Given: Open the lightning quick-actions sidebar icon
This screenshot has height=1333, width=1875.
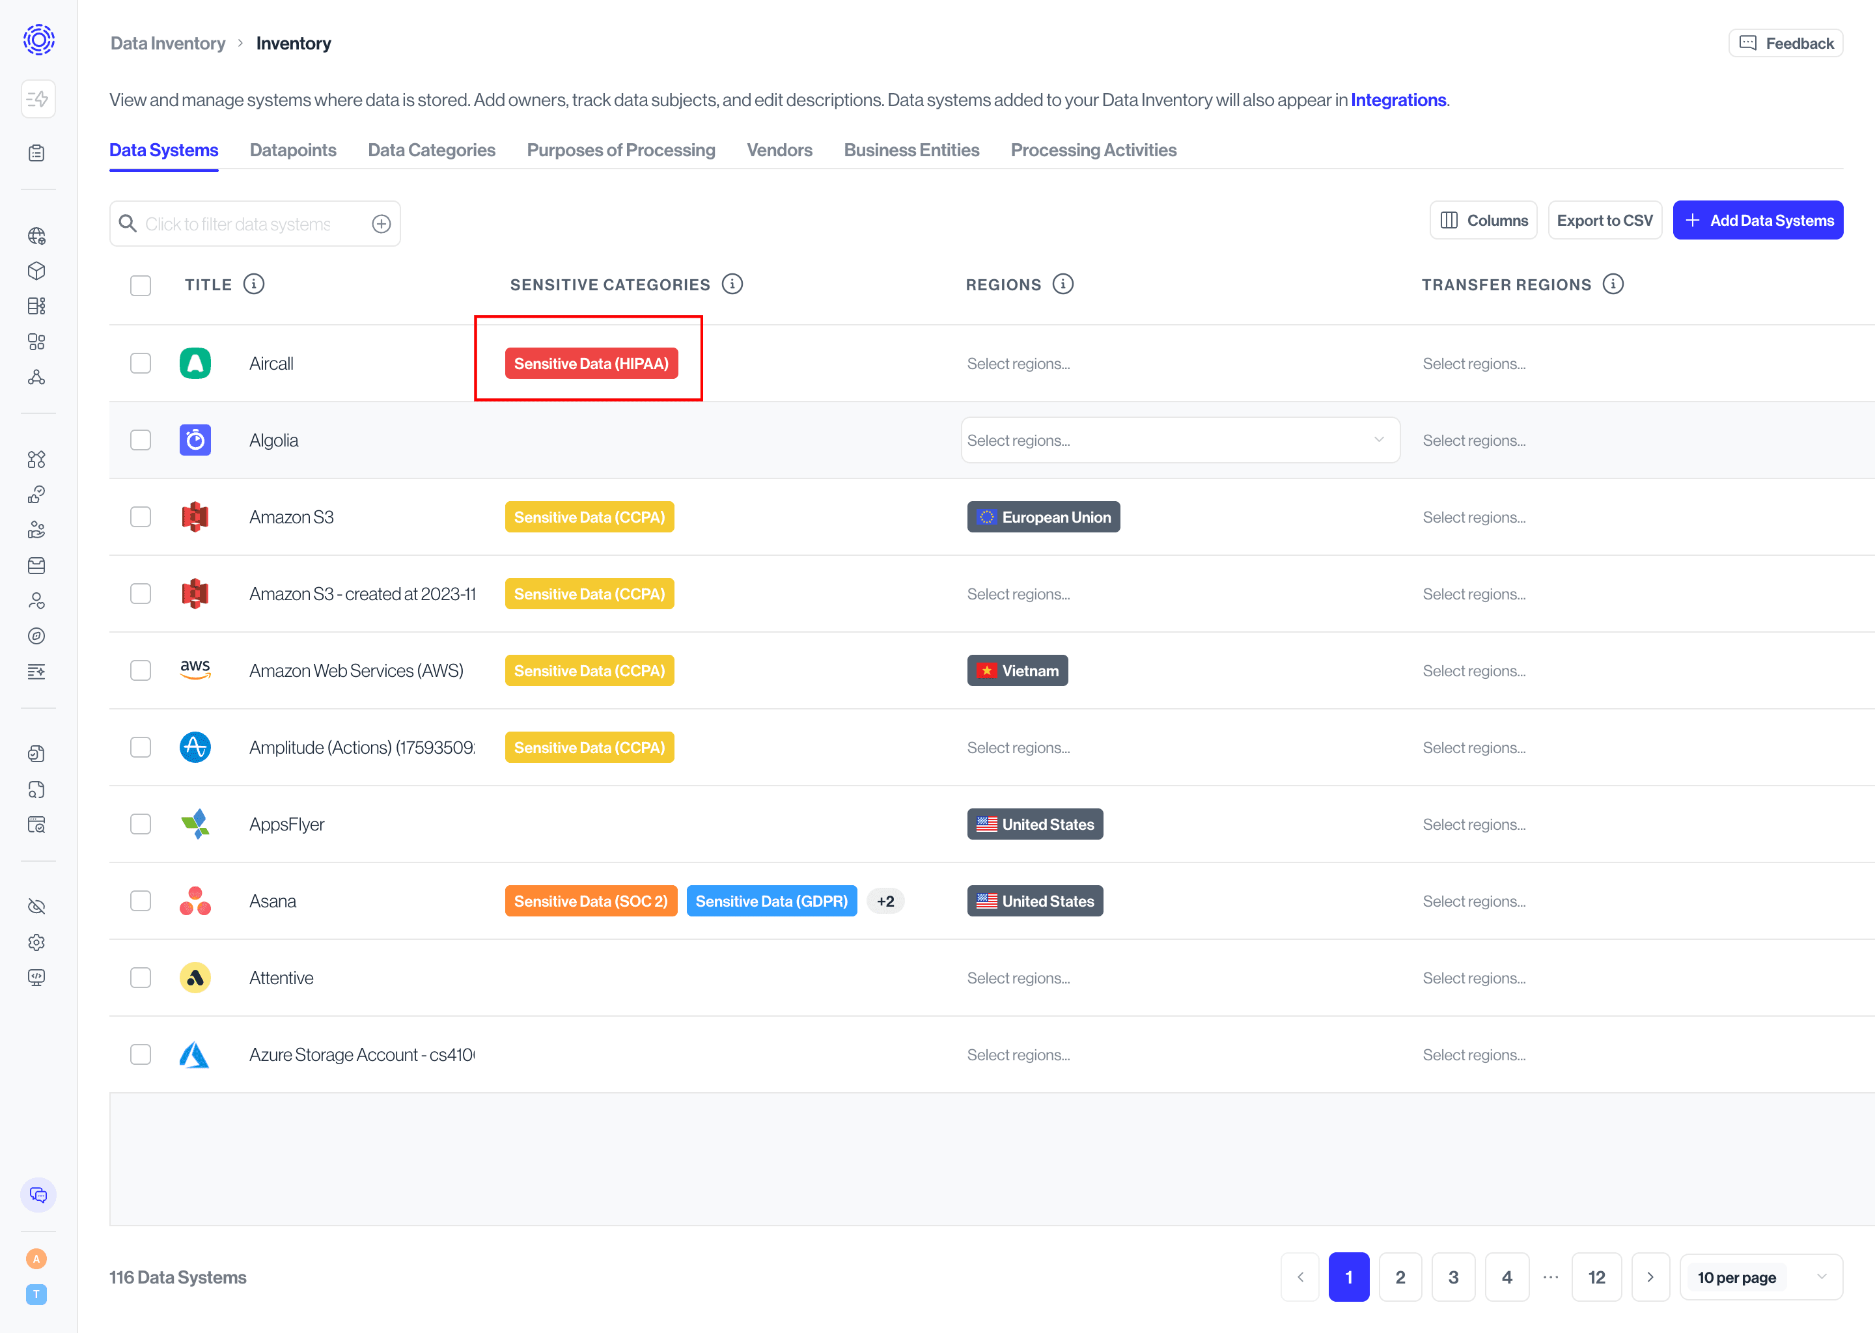Looking at the screenshot, I should pos(38,100).
